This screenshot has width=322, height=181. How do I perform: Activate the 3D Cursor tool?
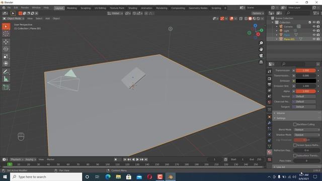click(x=6, y=34)
